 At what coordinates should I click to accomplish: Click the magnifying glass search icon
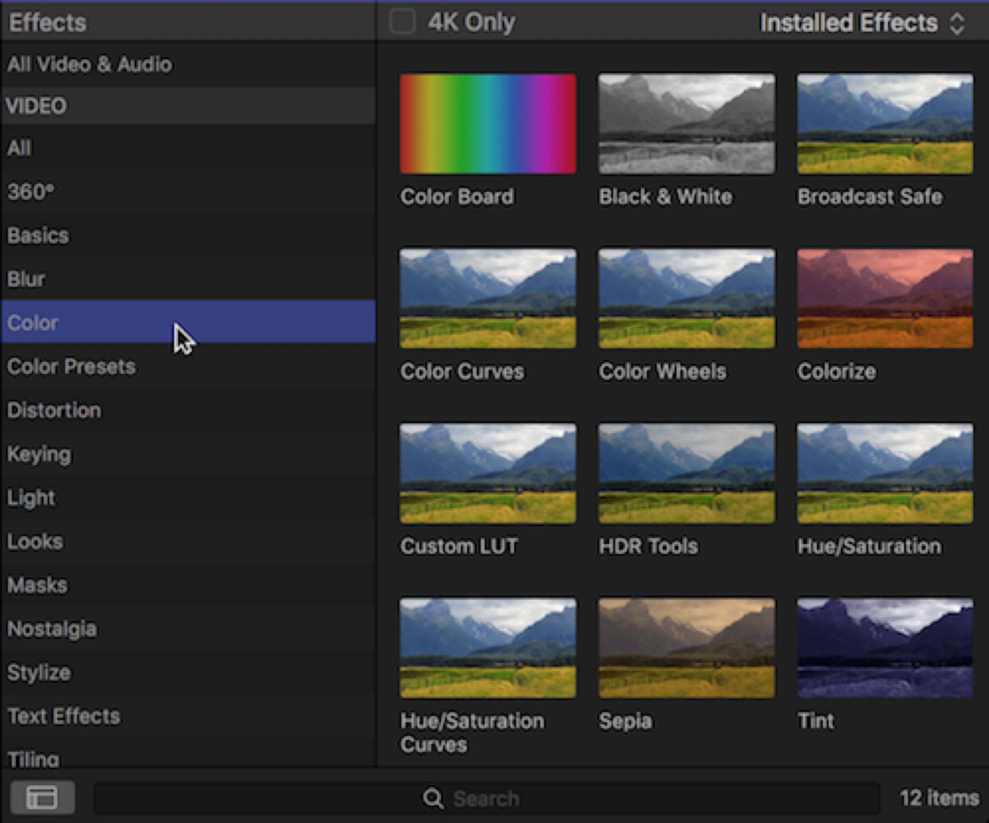pos(433,798)
